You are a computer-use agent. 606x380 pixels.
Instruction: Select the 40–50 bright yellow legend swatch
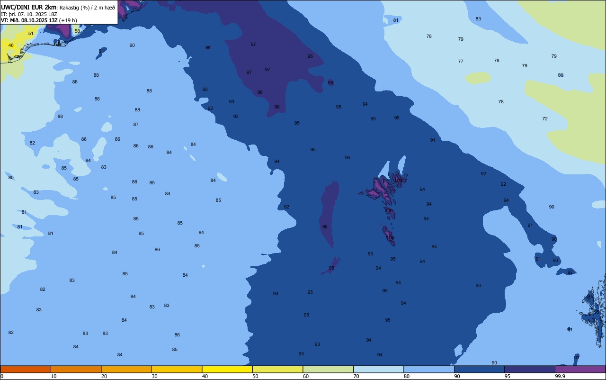tap(227, 369)
